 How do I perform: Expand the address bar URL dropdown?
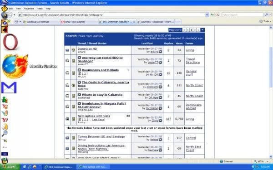(207, 15)
